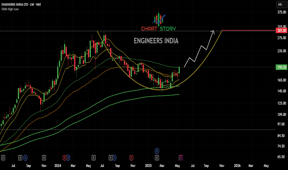
Task: Open the earnings E marker left of the 2023 dividend
Action: tap(20, 158)
